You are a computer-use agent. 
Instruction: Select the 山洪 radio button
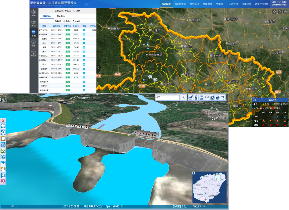[66, 11]
